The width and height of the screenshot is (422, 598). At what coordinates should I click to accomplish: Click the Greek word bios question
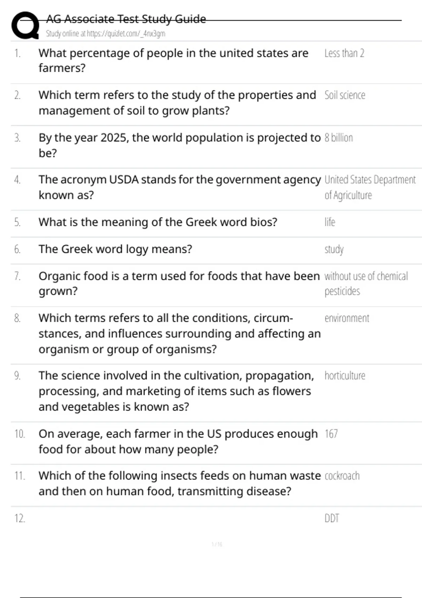[x=158, y=222]
